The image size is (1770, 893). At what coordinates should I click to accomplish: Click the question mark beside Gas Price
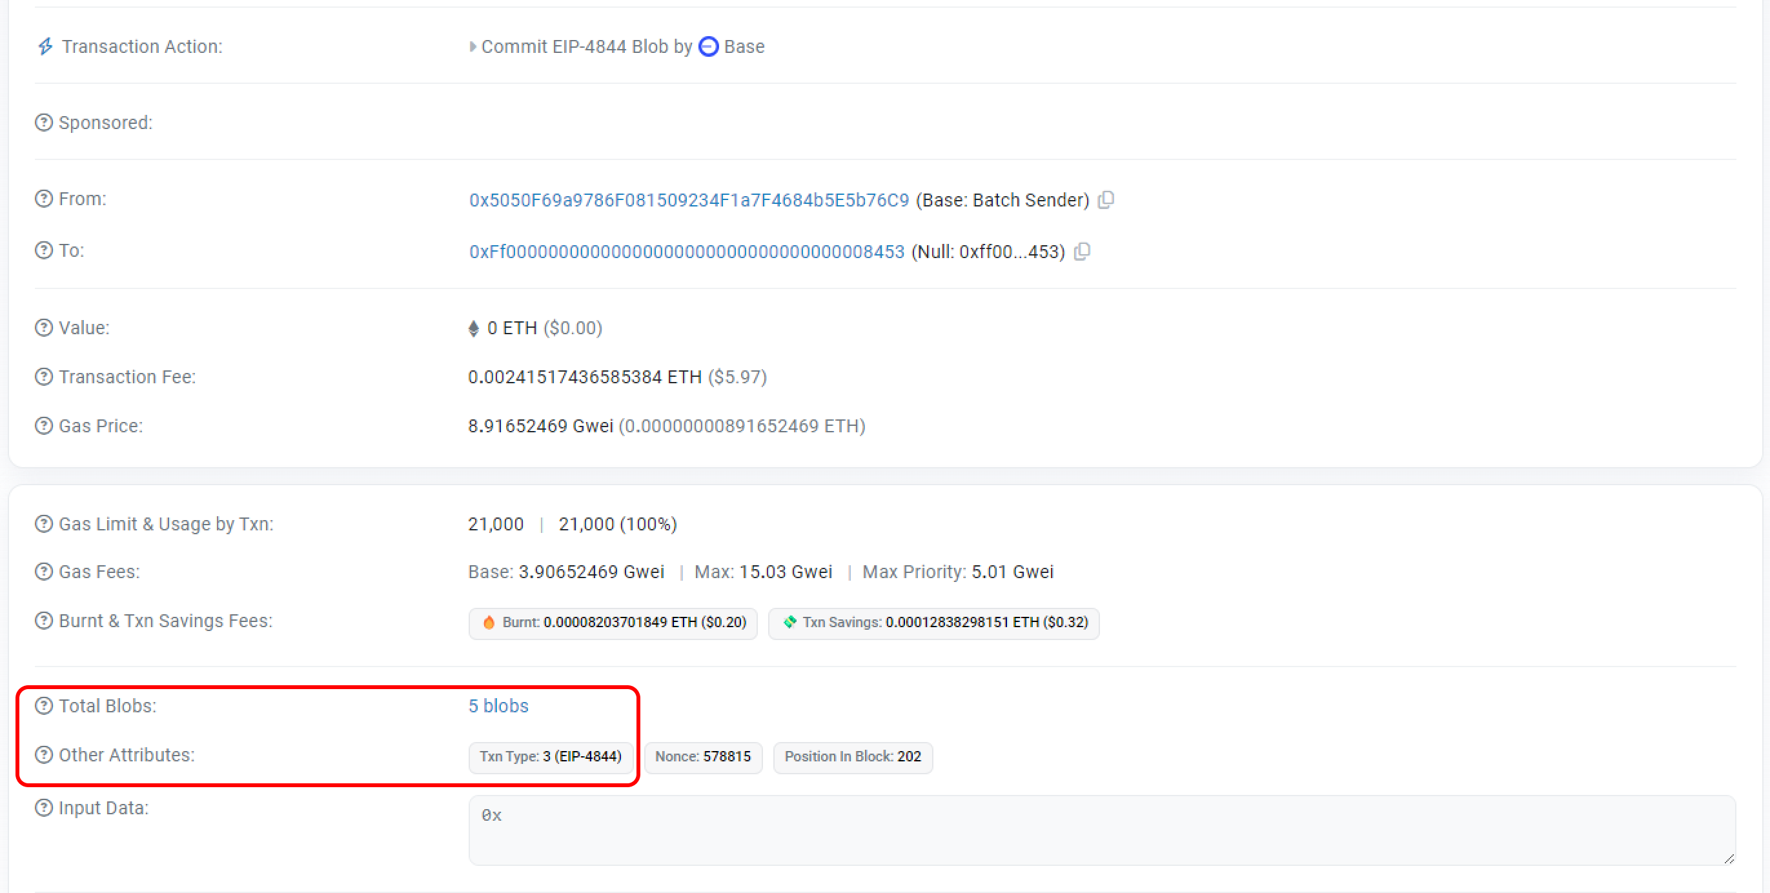tap(44, 426)
